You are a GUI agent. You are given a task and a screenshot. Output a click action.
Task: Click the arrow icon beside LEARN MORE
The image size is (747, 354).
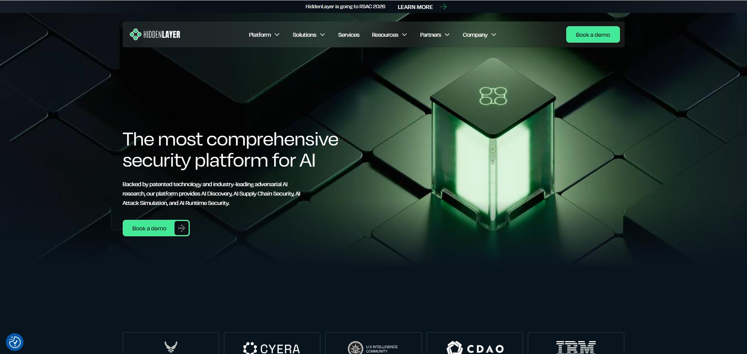coord(443,6)
